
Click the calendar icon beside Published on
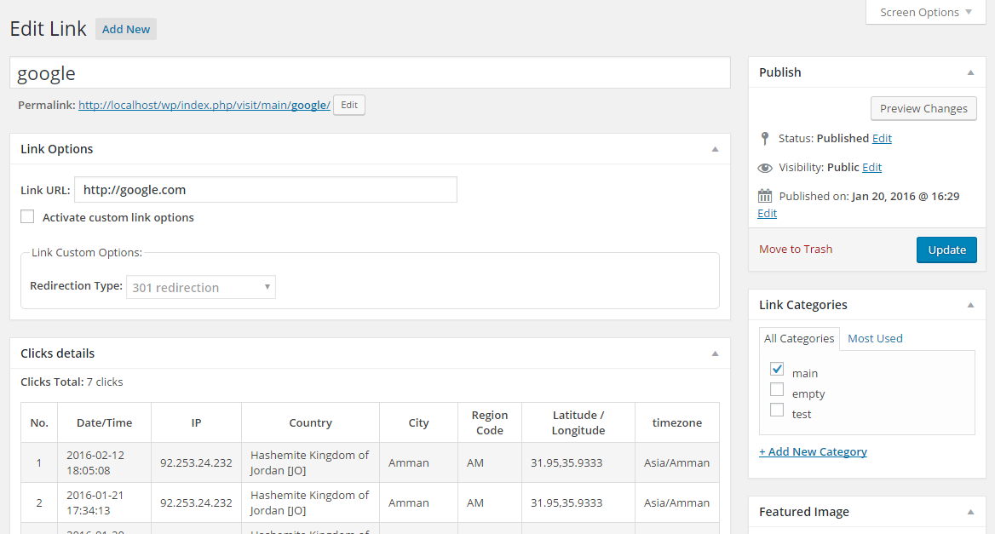click(765, 196)
